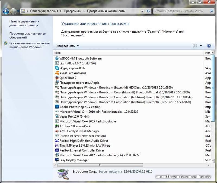This screenshot has width=217, height=183.
Task: Click the horizontal scrollbar thumb
Action: pyautogui.click(x=100, y=165)
